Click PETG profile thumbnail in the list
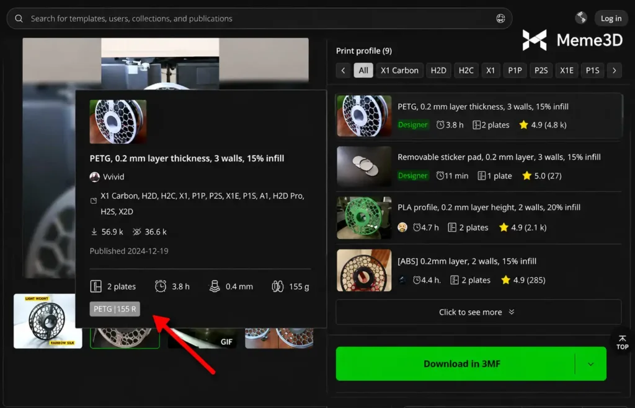Viewport: 635px width, 408px height. coord(364,116)
